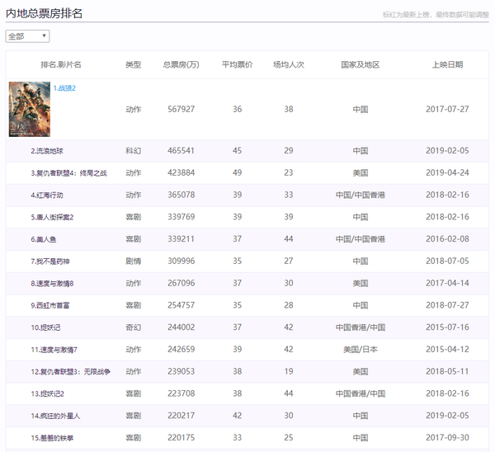Open the 9.西虹市首富 movie entry
The width and height of the screenshot is (495, 452).
[49, 305]
